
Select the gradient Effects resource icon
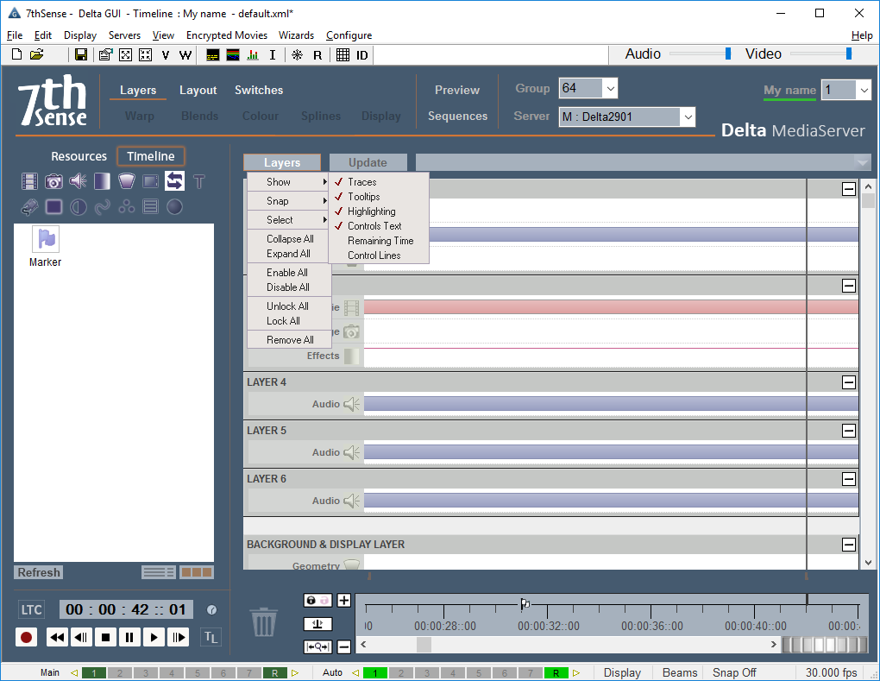(x=102, y=180)
